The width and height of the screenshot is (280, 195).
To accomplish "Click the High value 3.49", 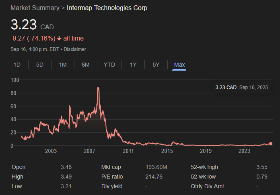I will point(66,177).
